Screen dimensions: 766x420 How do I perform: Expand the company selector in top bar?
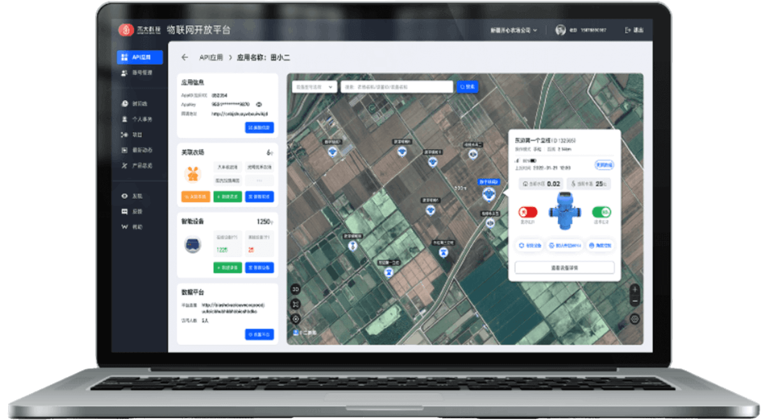click(x=514, y=30)
